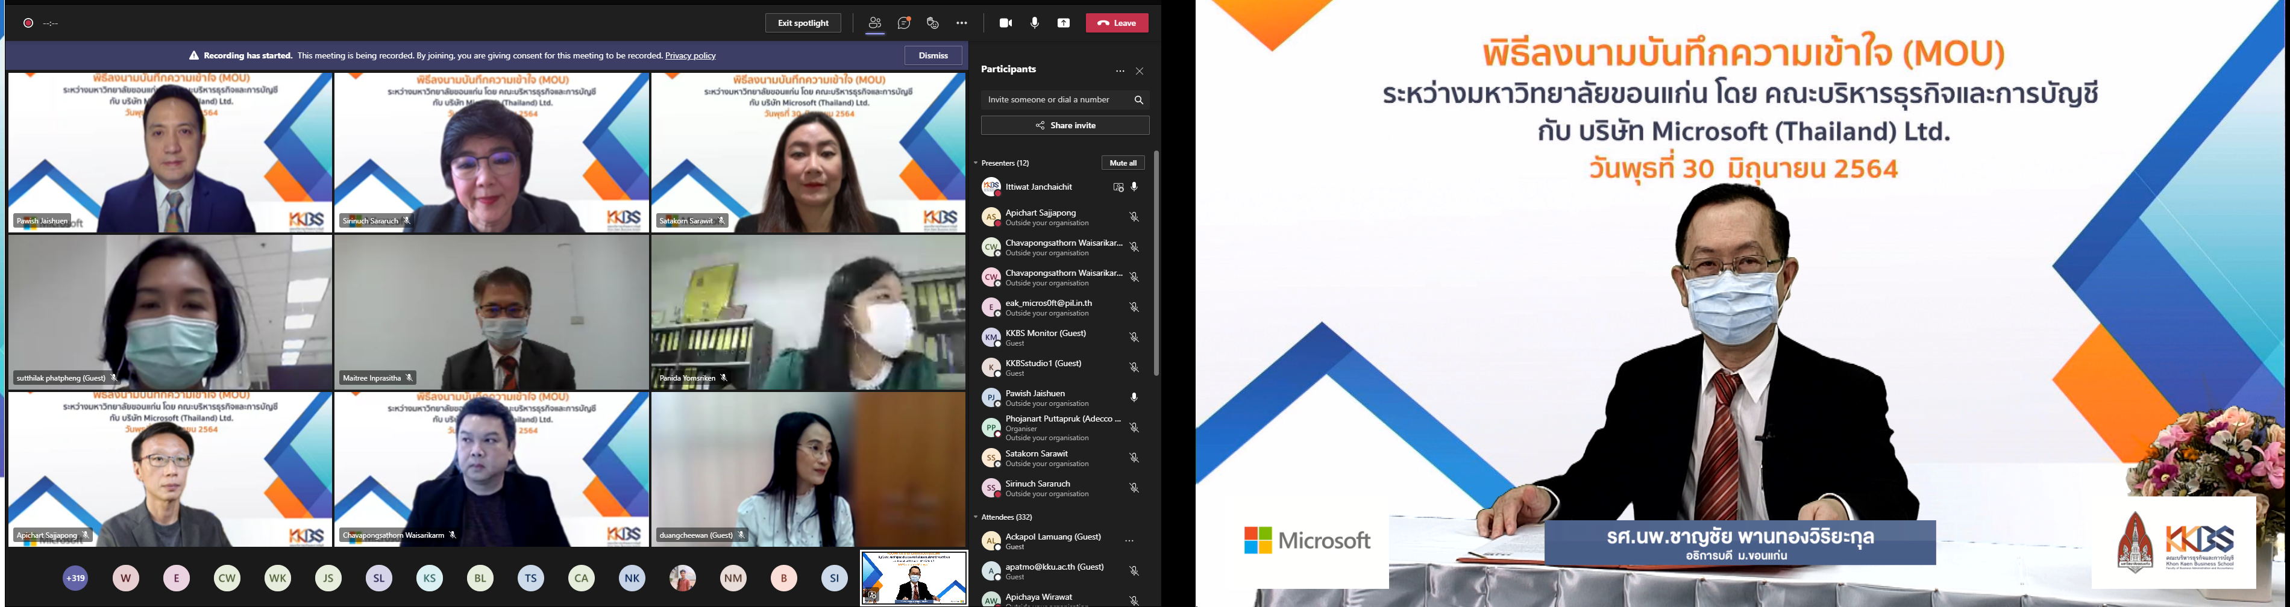Select KKBS Monitor (Guest) participant row

1061,338
